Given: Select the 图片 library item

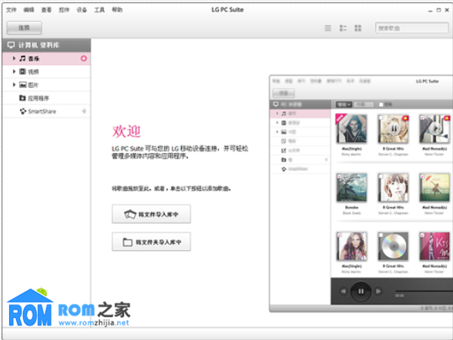Looking at the screenshot, I should pyautogui.click(x=46, y=85).
